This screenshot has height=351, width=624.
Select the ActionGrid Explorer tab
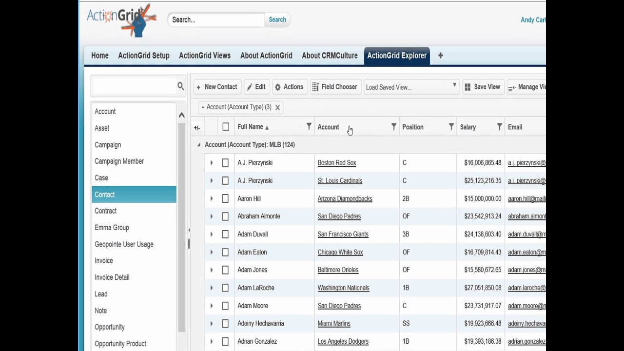coord(397,56)
